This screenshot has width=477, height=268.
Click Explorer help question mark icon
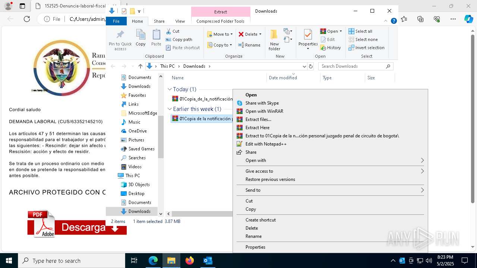[394, 21]
